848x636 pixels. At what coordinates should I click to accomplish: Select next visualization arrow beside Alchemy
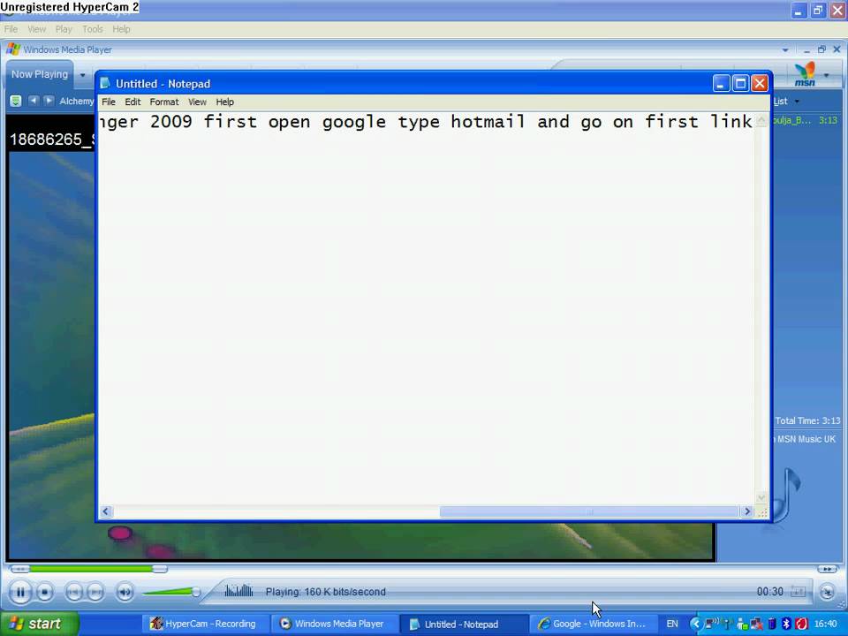pos(49,101)
